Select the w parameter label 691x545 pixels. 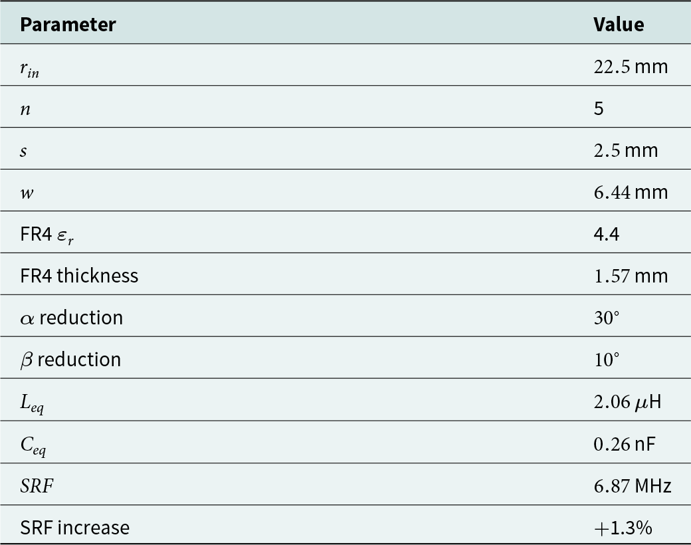click(27, 193)
